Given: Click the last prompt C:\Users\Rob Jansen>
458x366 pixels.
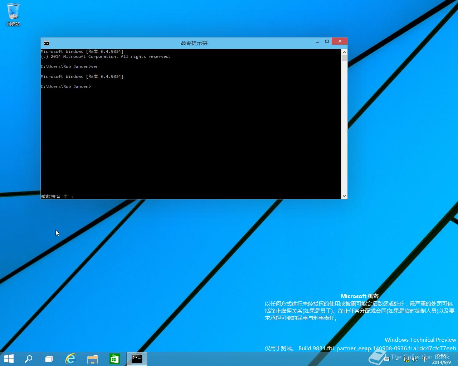Looking at the screenshot, I should [x=66, y=86].
